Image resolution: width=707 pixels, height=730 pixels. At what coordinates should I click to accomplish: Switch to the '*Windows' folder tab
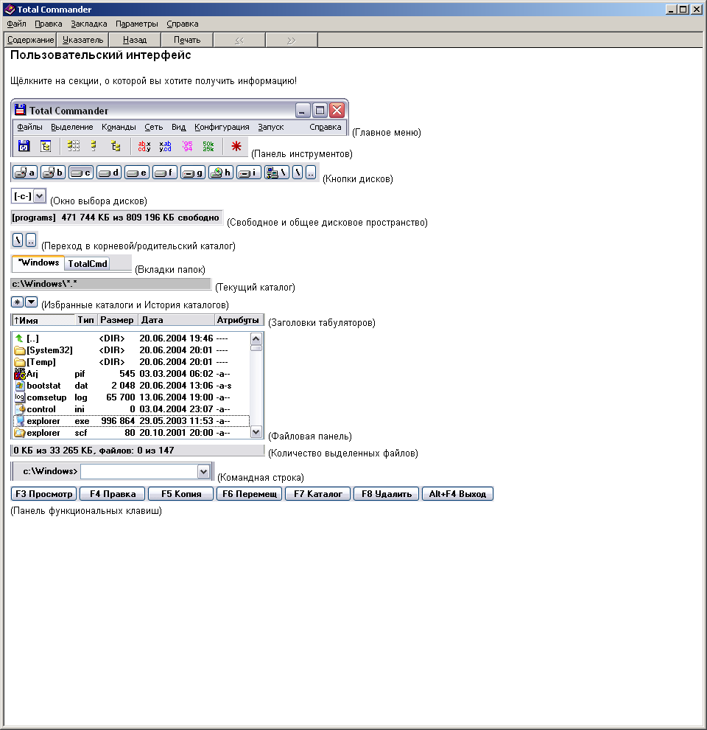click(x=38, y=263)
